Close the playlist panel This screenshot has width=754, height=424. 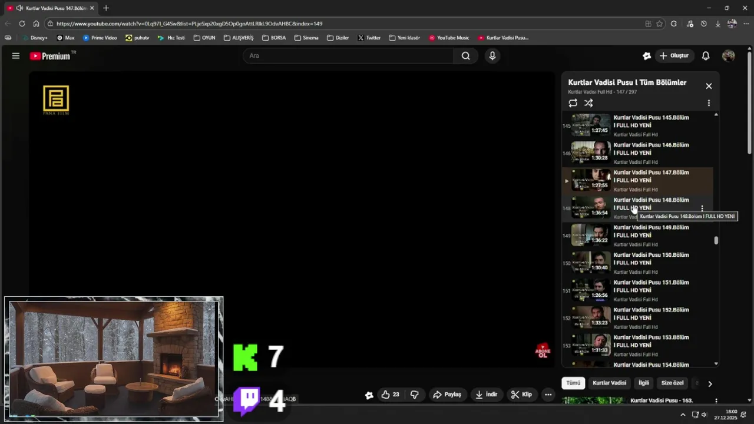(x=709, y=86)
